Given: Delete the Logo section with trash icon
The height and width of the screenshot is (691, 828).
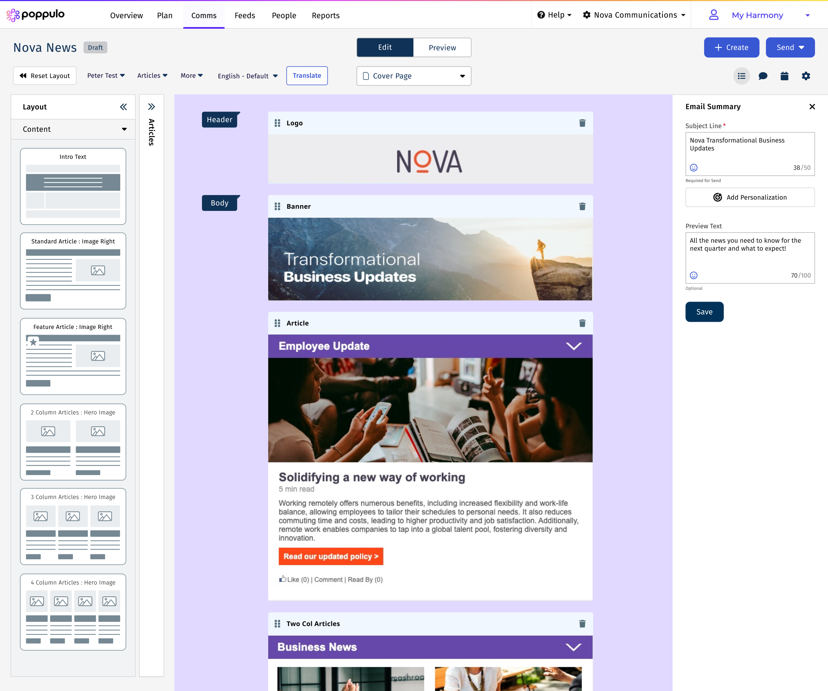Looking at the screenshot, I should (582, 123).
